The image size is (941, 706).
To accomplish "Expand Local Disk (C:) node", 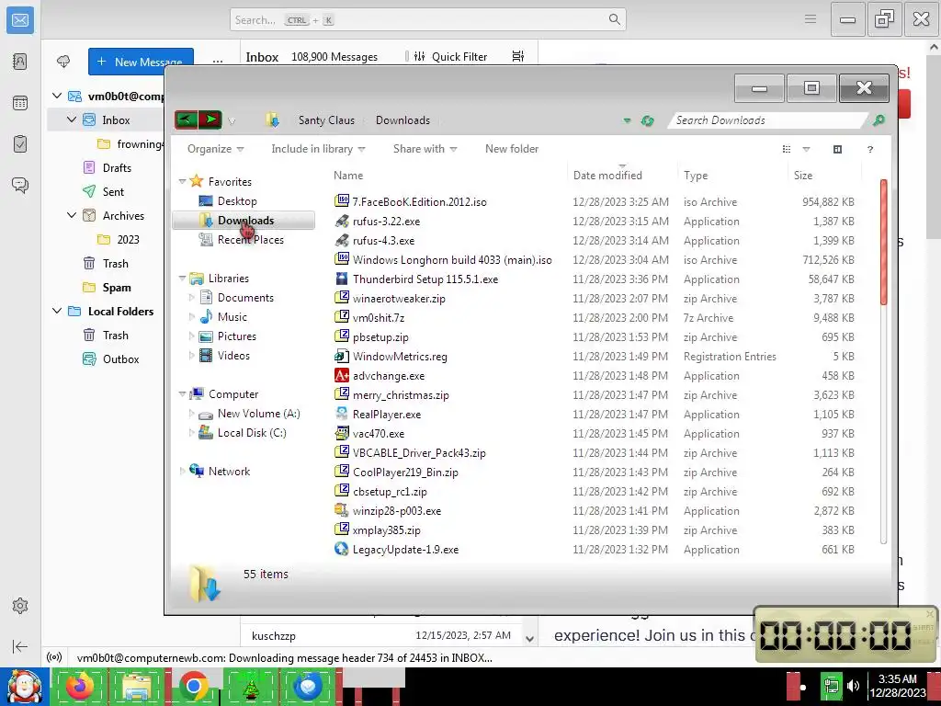I will pos(191,433).
